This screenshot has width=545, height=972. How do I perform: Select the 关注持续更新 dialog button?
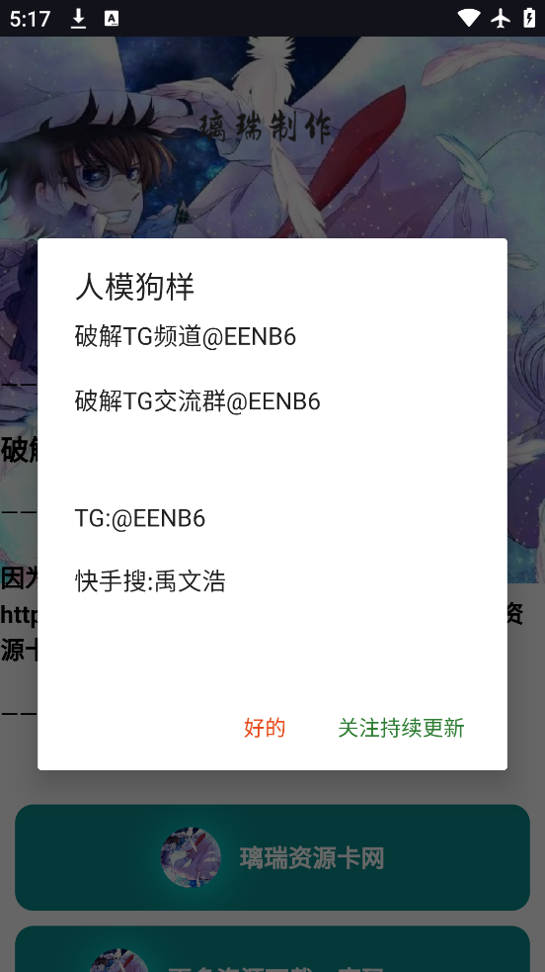[401, 728]
